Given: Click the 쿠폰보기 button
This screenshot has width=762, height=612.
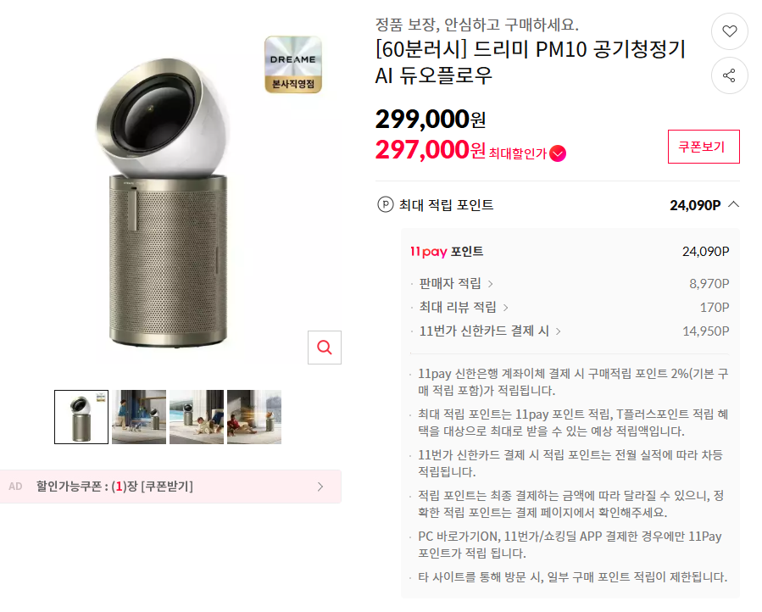Looking at the screenshot, I should click(x=704, y=147).
